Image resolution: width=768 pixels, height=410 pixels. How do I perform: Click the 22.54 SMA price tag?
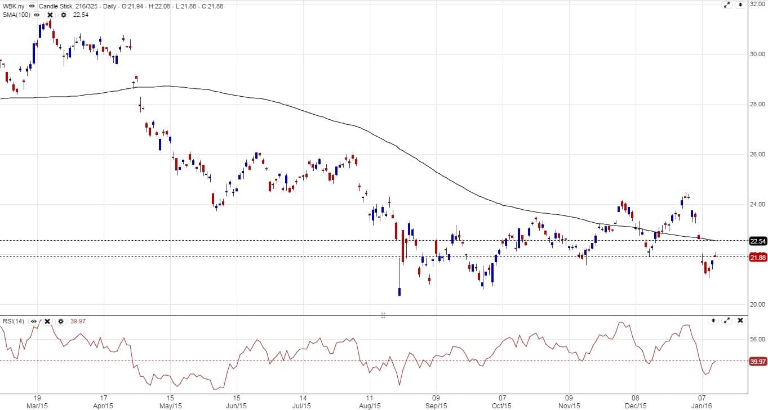point(758,241)
